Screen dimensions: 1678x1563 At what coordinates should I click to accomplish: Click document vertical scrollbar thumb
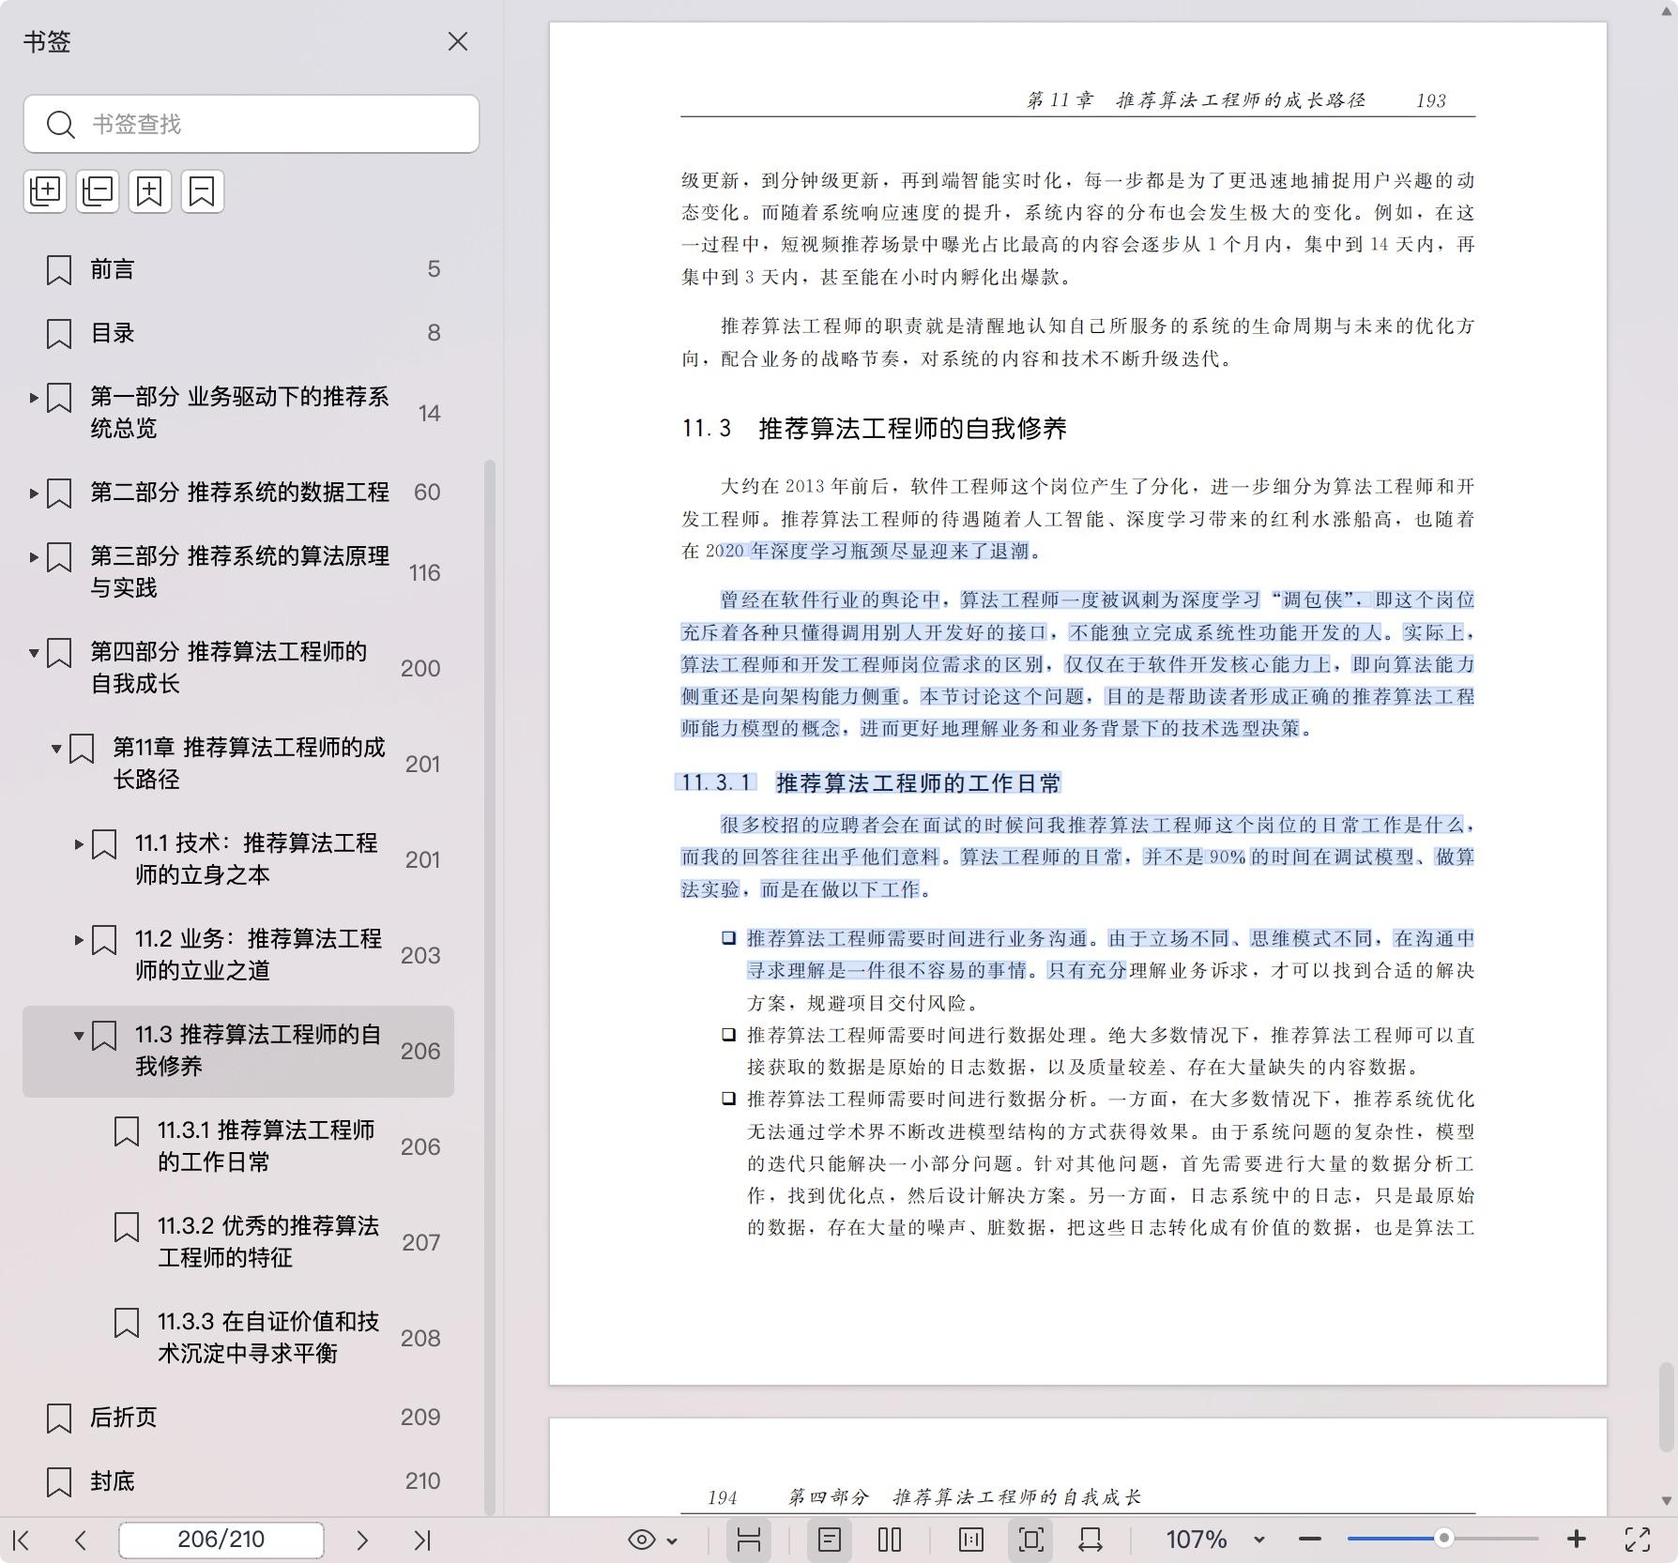(1666, 1405)
